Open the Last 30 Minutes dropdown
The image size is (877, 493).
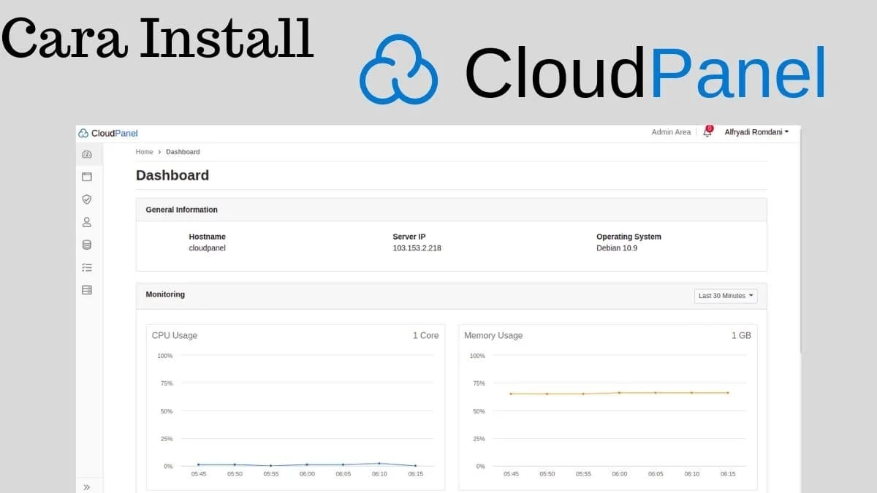coord(725,295)
